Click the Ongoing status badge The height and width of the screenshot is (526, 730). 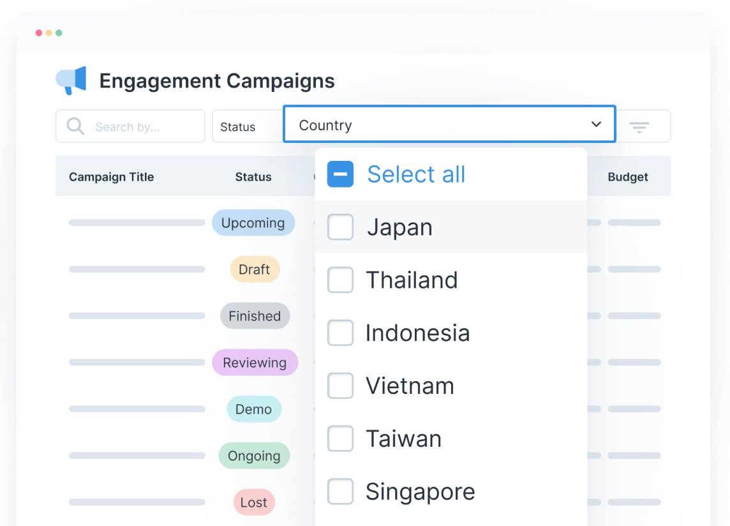pos(254,455)
